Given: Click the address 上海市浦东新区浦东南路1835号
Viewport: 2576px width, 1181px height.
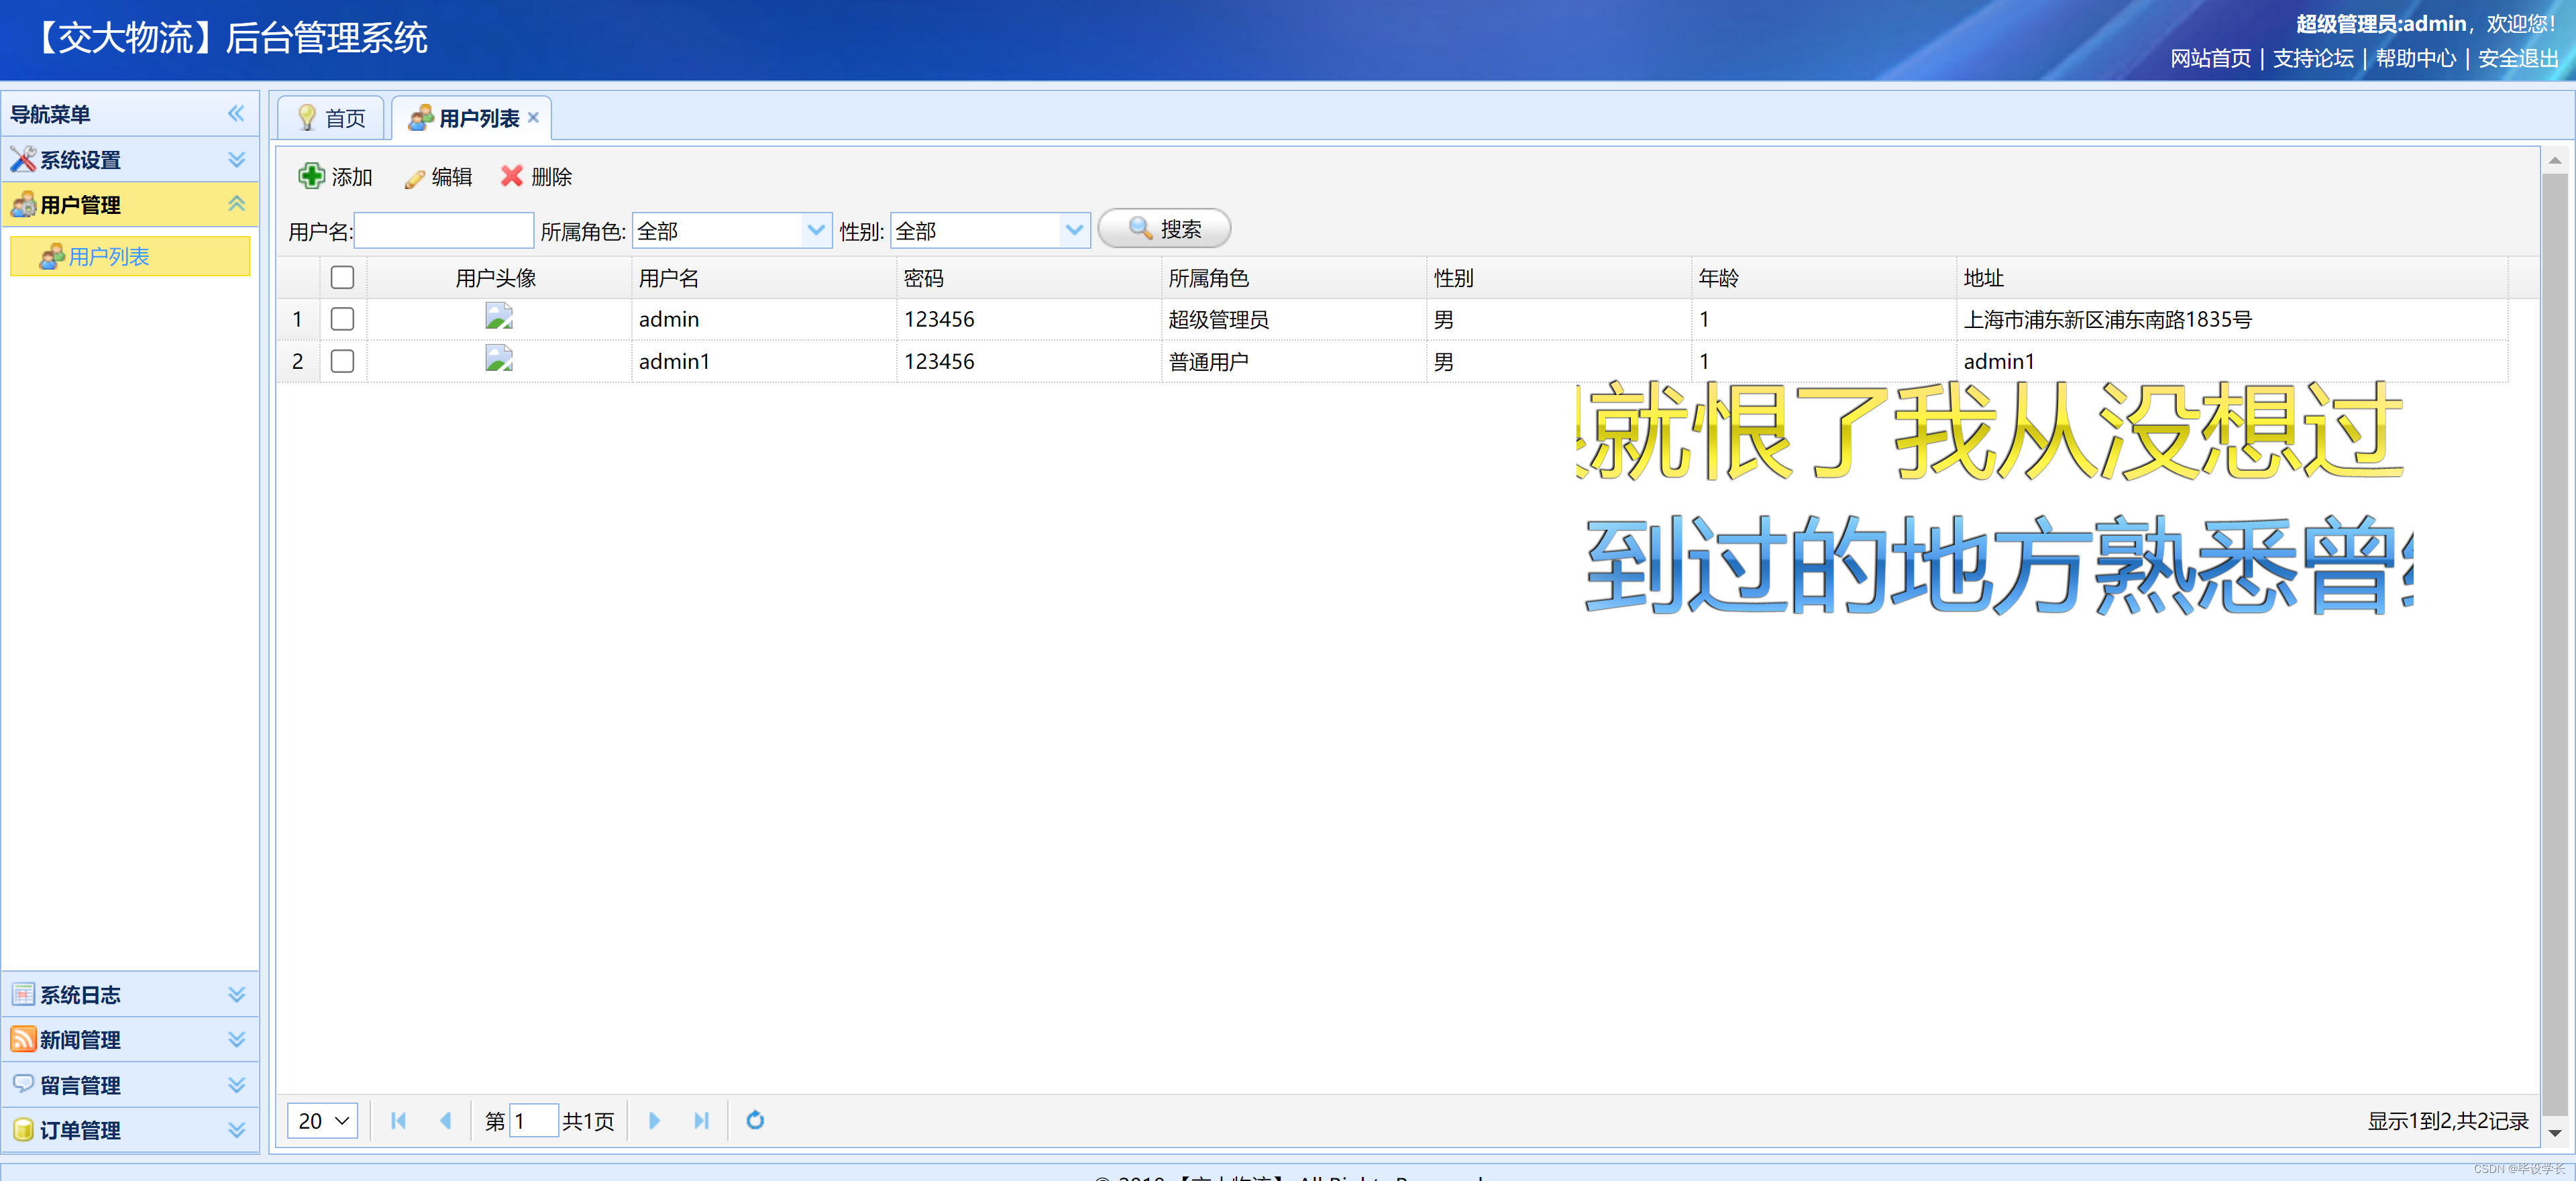Looking at the screenshot, I should point(2107,320).
